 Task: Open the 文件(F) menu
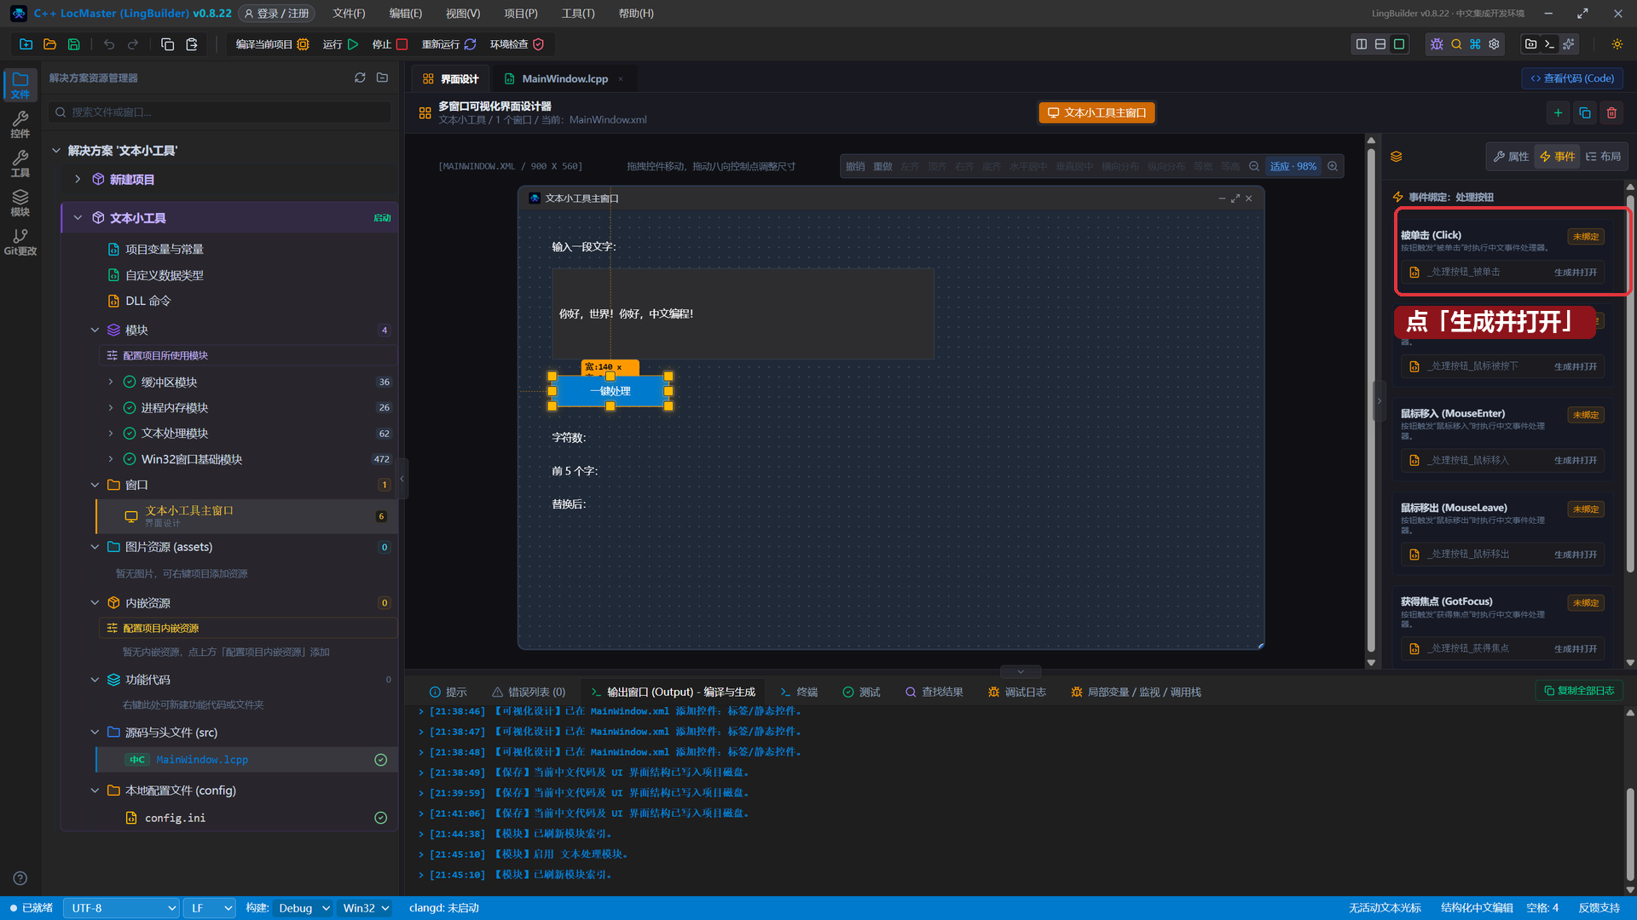pos(349,14)
